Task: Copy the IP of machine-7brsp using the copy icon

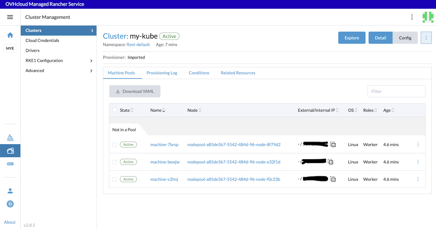Action: click(x=333, y=144)
